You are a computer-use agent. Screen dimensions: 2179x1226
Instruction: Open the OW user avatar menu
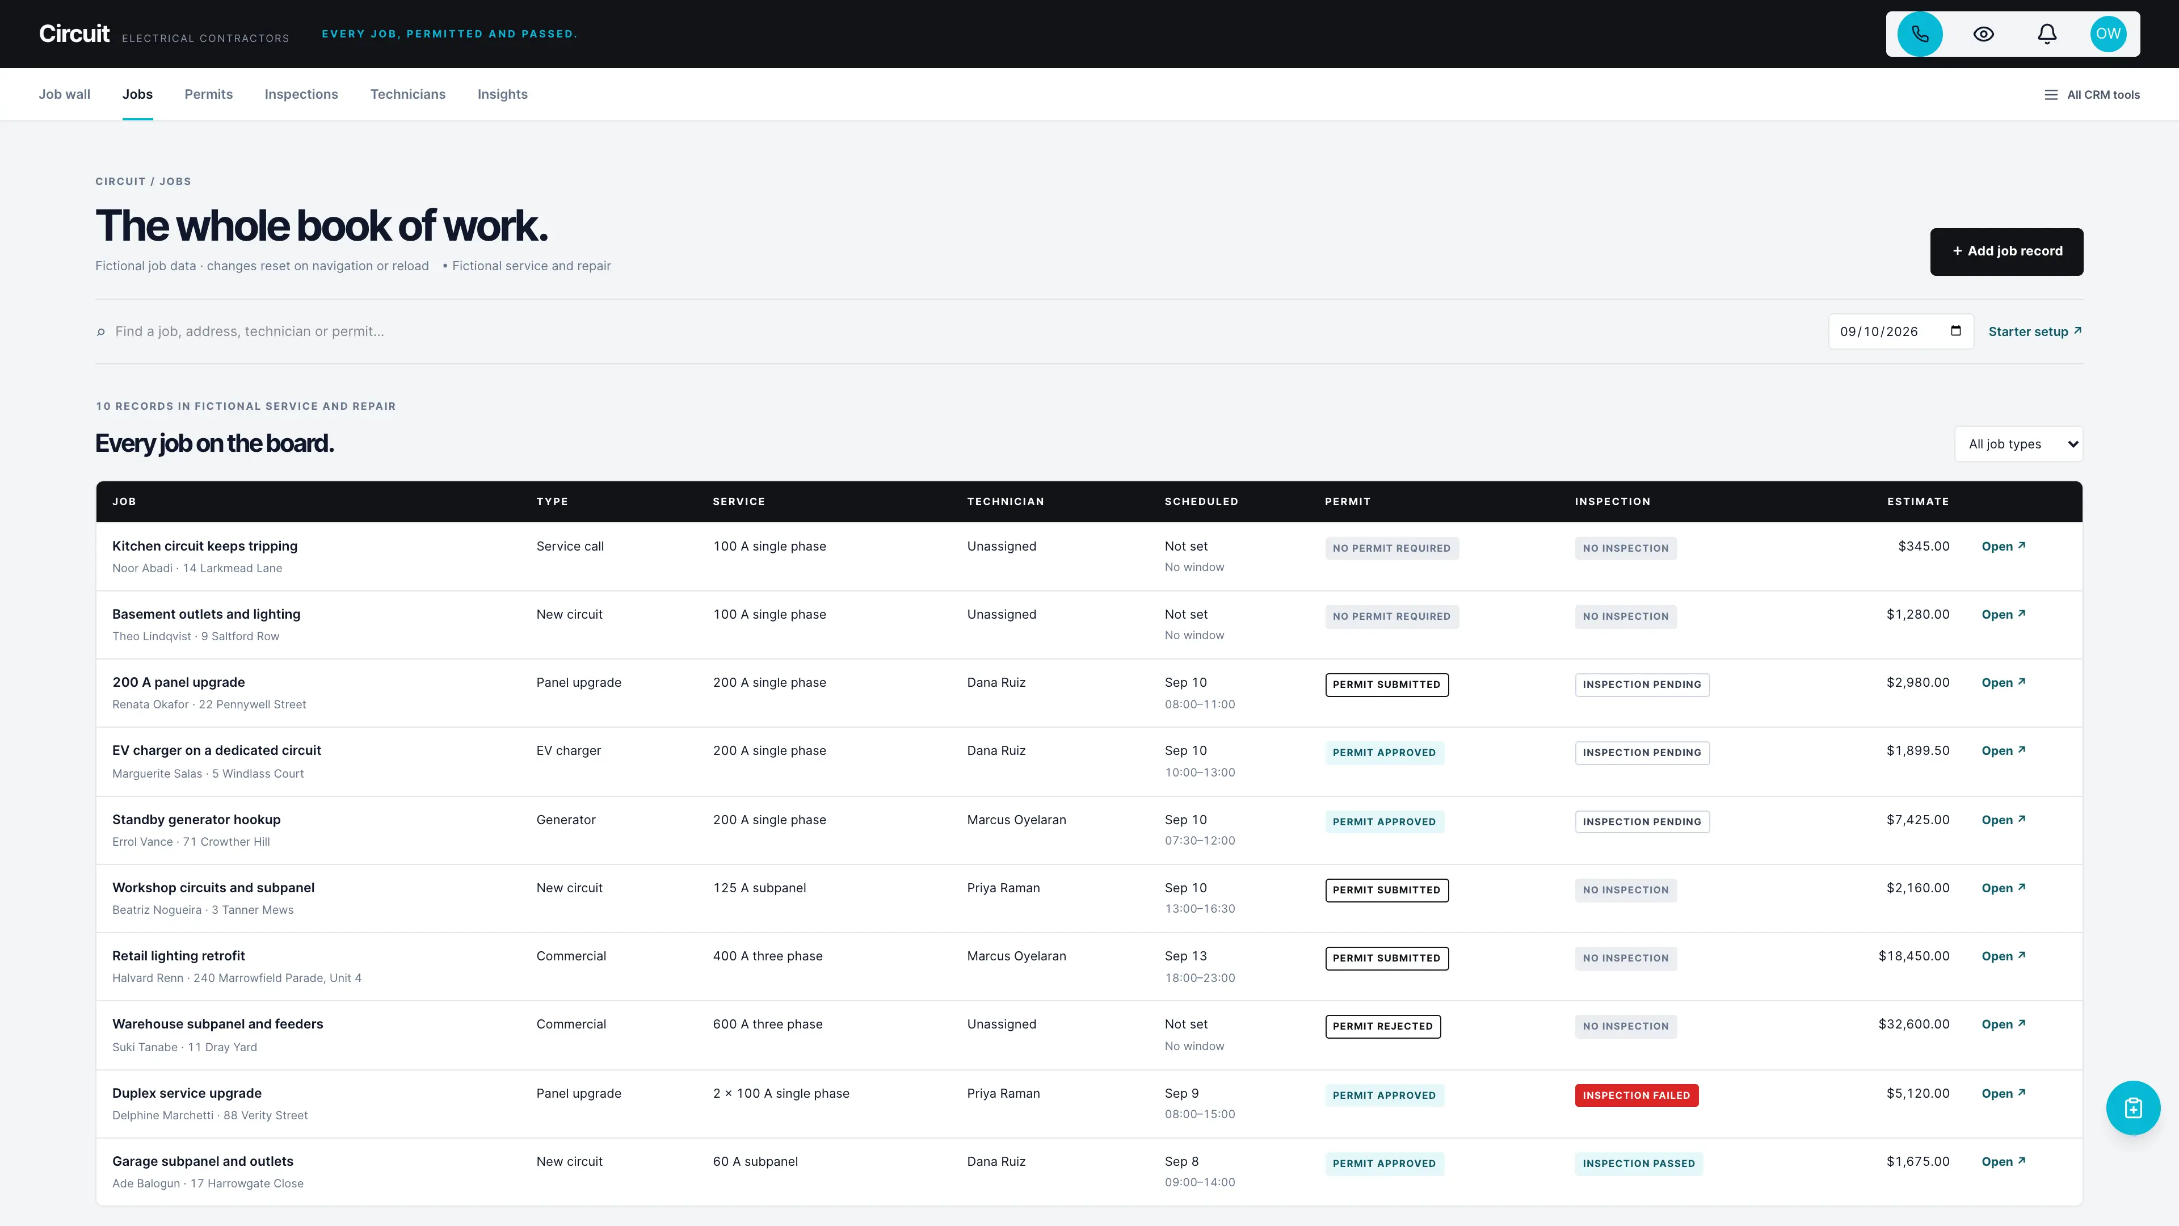click(x=2108, y=34)
